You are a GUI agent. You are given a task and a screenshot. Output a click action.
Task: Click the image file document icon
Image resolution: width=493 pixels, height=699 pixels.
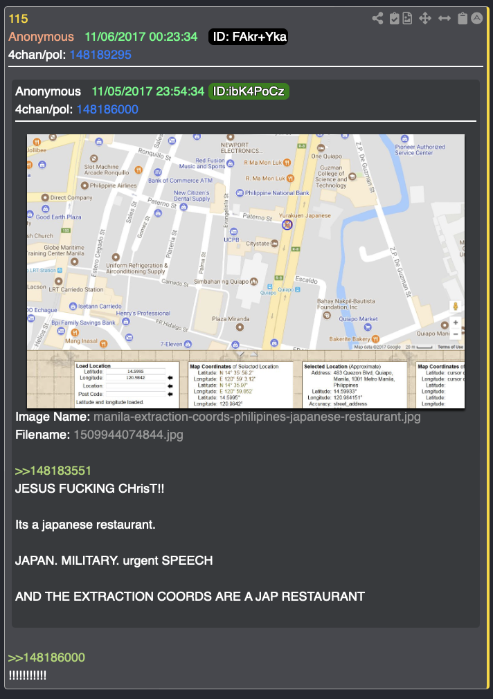click(x=407, y=18)
